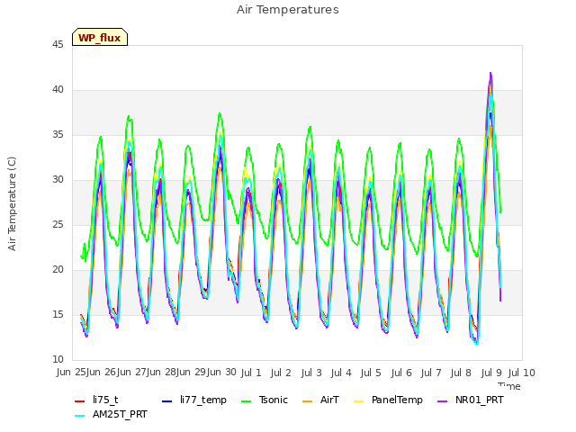Click the Jul 5 x-axis date label
This screenshot has width=576, height=432.
(371, 373)
